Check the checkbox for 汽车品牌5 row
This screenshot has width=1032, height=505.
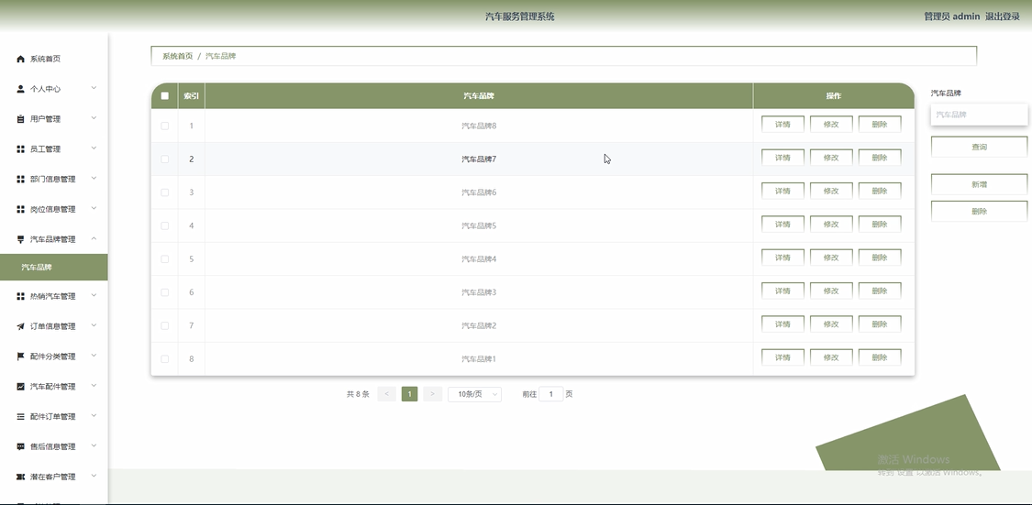164,225
